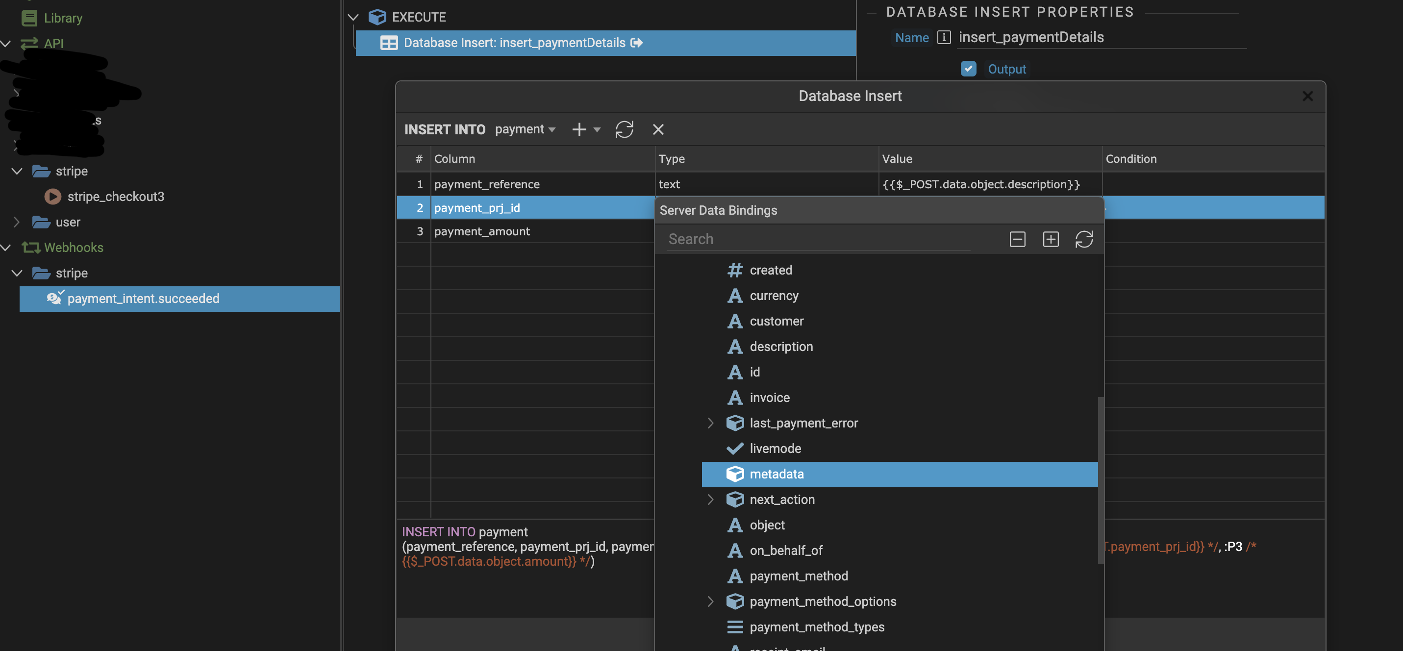Select the payment_method binding
Image resolution: width=1403 pixels, height=651 pixels.
click(x=799, y=576)
